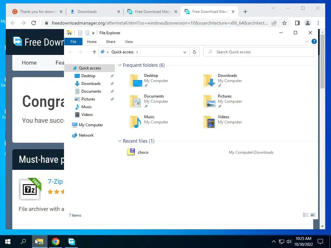Viewport: 331px width, 248px height.
Task: Click the New folder quick access toolbar icon
Action: (87, 33)
